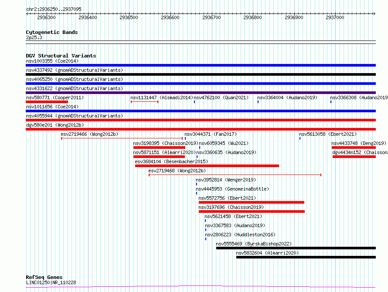Click the RefSeq Genes track heading
The image size is (388, 292).
(44, 277)
